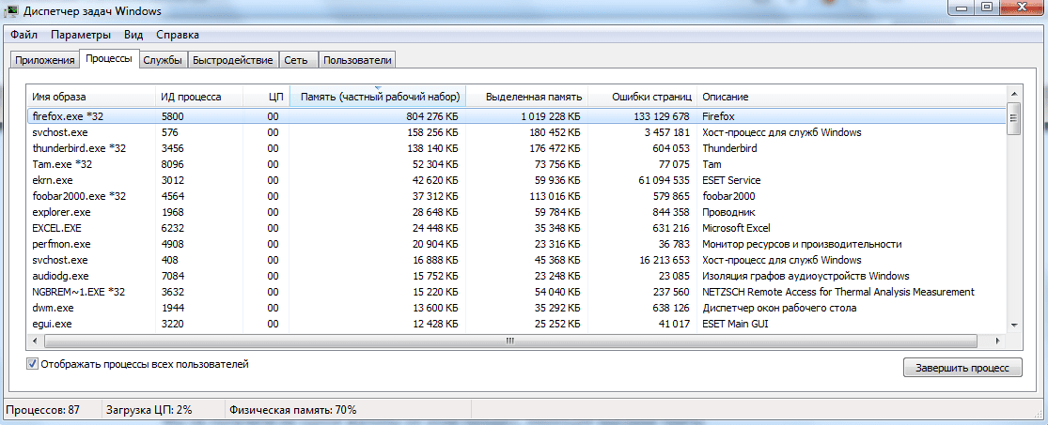
Task: Sort by the ИД процесса column header
Action: click(x=191, y=97)
